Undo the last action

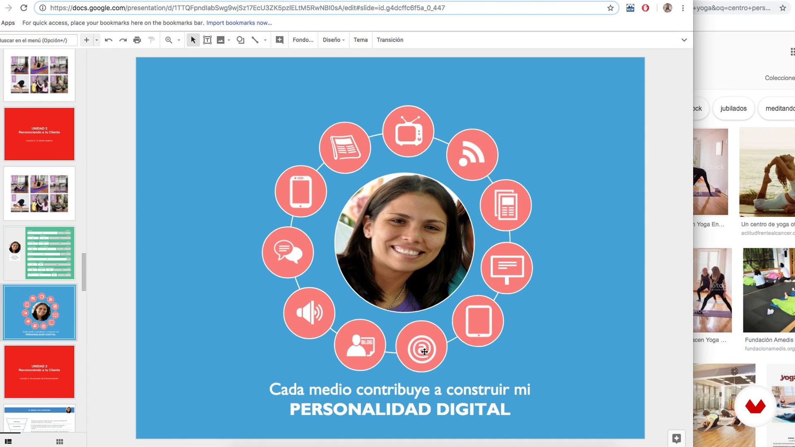click(108, 40)
